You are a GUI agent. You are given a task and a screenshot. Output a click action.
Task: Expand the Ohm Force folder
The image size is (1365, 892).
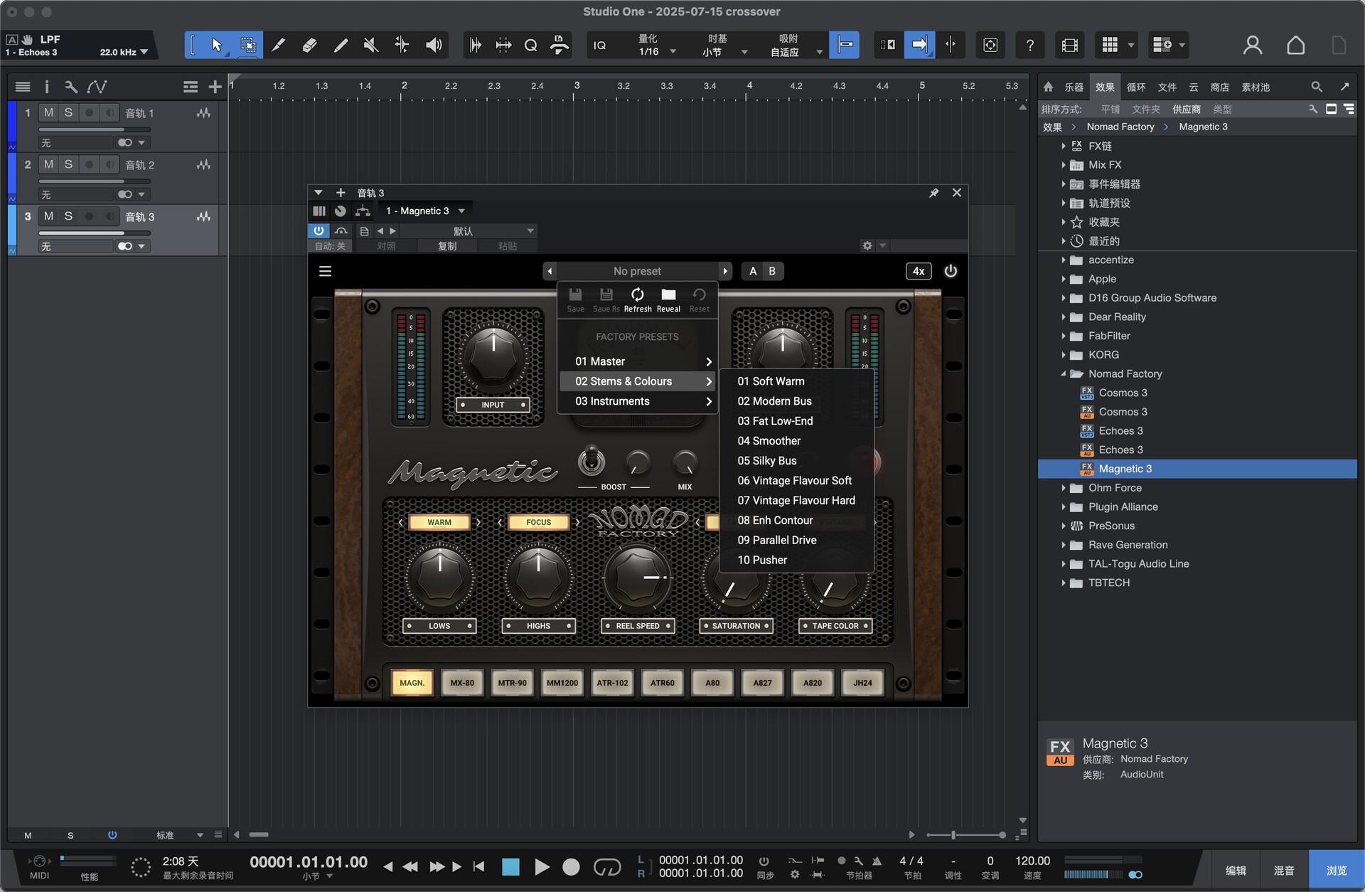(x=1064, y=488)
